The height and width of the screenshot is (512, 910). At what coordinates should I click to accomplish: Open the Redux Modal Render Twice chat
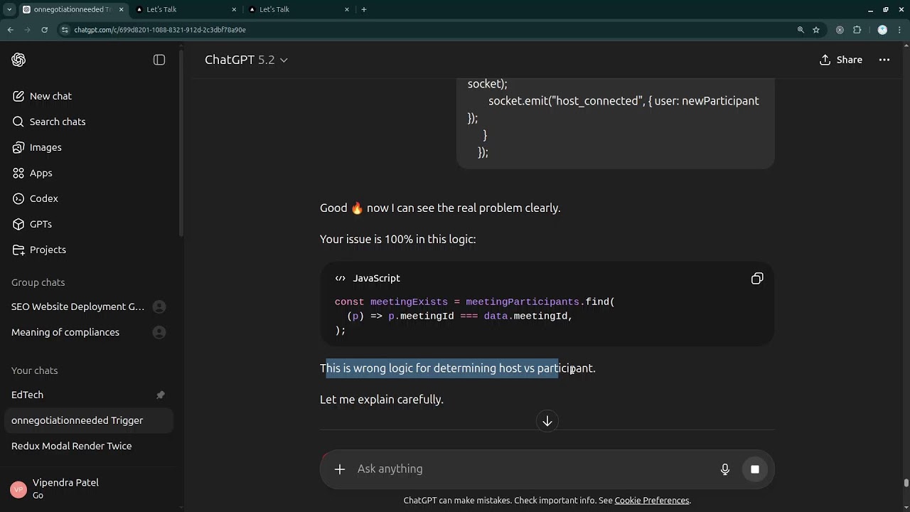click(89, 446)
